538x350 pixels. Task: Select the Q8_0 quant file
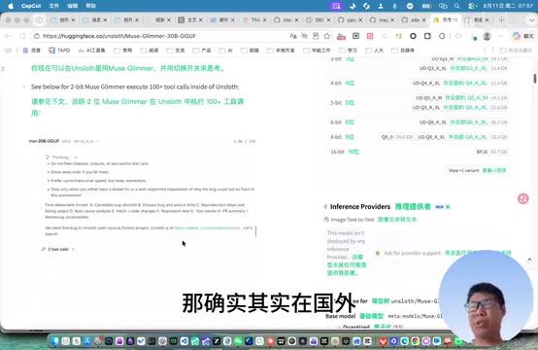(397, 137)
